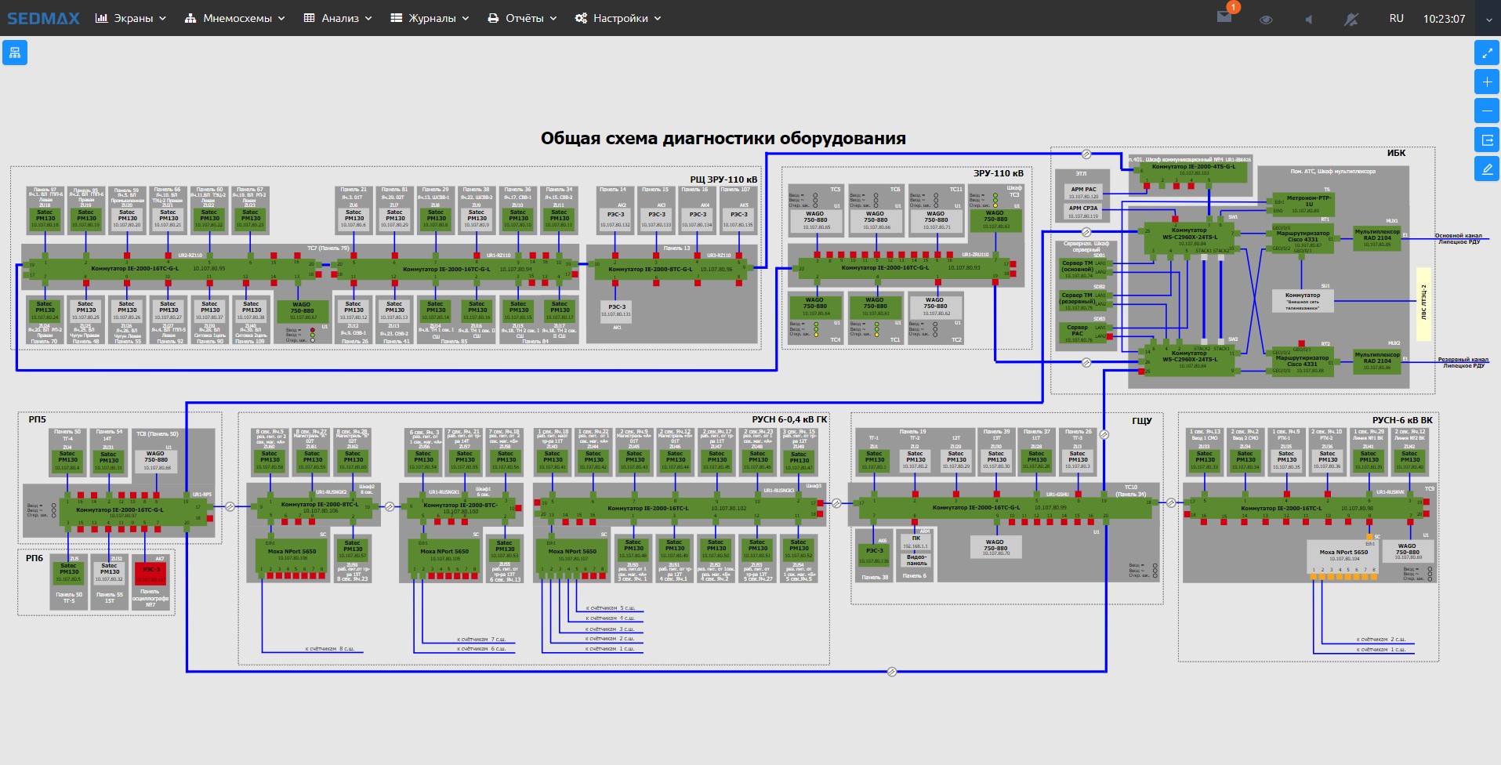Open the Журналы menu

[430, 18]
